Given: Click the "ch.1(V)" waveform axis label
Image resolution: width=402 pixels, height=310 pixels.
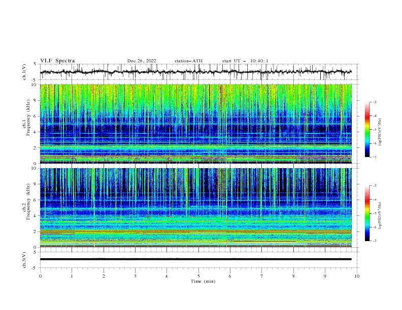Looking at the screenshot, I should point(24,72).
